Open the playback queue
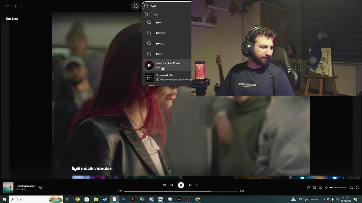Image resolution: width=362 pixels, height=203 pixels. point(314,187)
